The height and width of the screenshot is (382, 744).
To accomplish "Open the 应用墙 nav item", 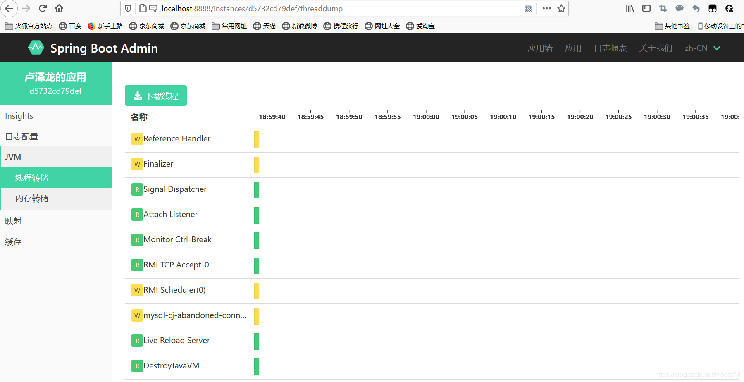I will [x=540, y=48].
